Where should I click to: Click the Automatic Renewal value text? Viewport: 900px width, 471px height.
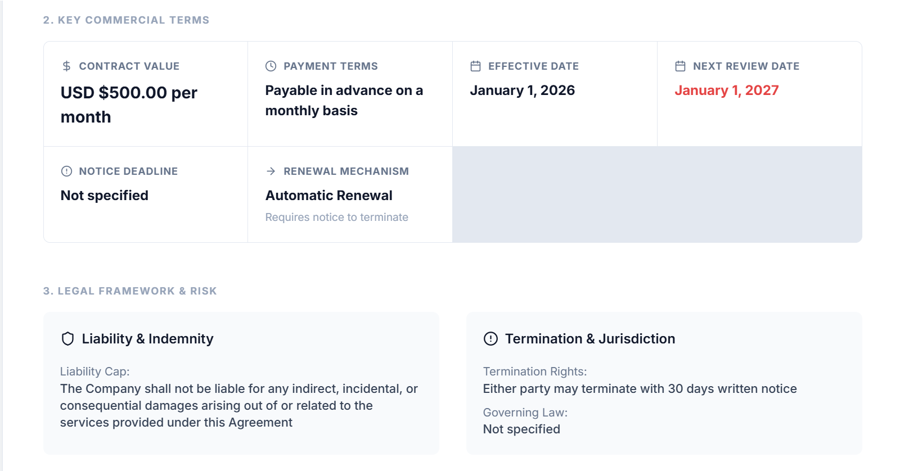pos(328,196)
